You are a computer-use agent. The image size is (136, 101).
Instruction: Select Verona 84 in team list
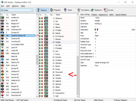[18, 75]
